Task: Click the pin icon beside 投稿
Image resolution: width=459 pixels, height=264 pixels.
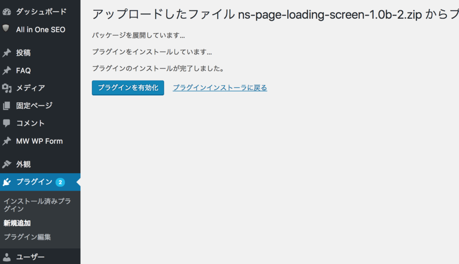Action: click(x=7, y=53)
